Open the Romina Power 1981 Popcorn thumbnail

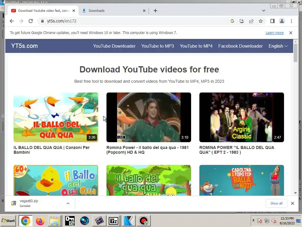point(149,117)
